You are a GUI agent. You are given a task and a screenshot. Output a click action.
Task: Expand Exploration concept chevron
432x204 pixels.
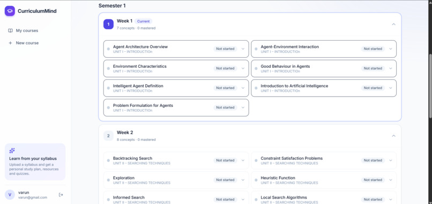click(243, 180)
